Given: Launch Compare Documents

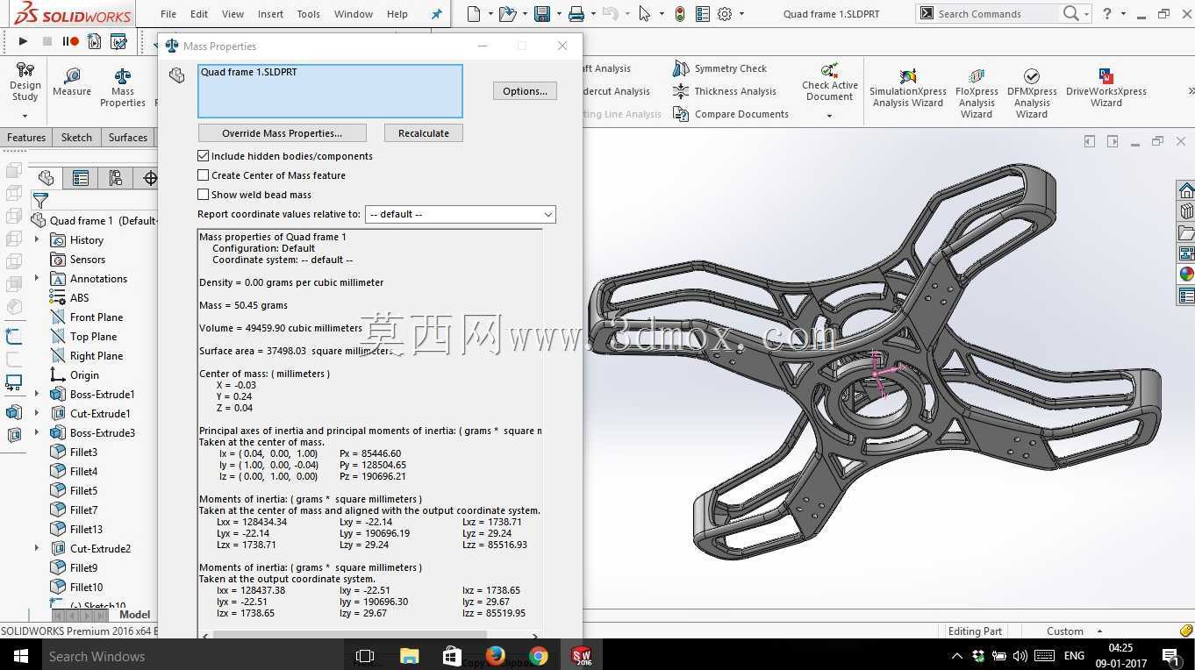Looking at the screenshot, I should coord(731,114).
